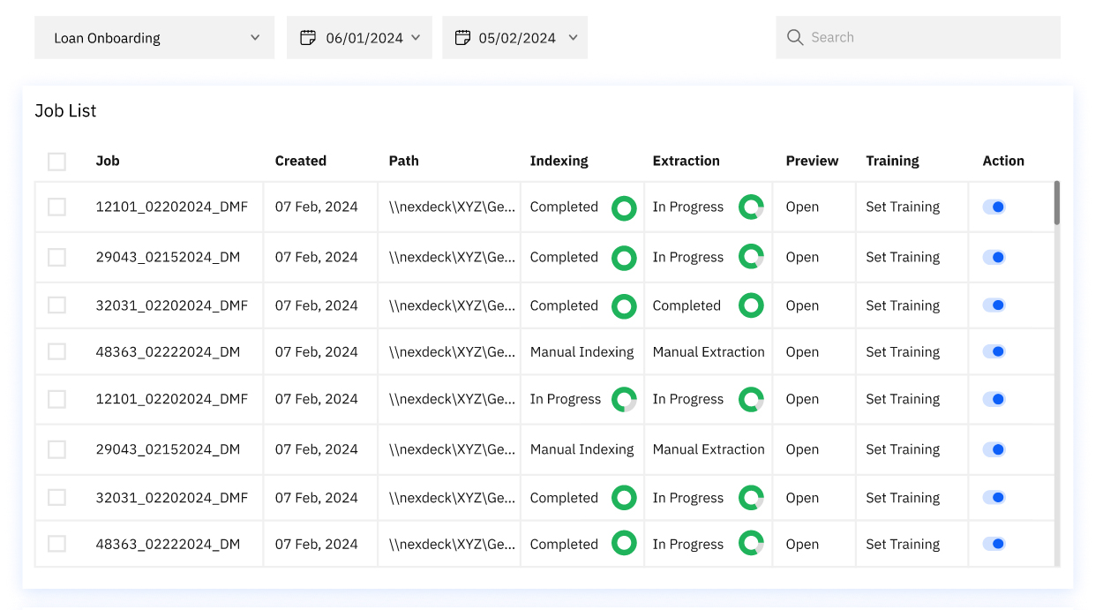Disable the Action toggle in the first row
Image resolution: width=1103 pixels, height=610 pixels.
point(994,207)
